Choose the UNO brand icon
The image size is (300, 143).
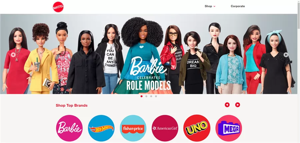(197, 128)
